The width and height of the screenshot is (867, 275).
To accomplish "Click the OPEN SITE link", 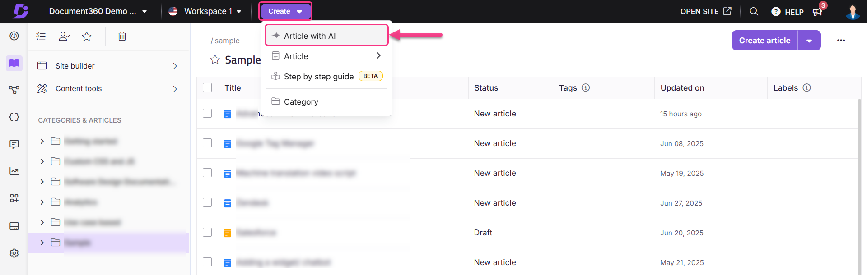I will (706, 11).
